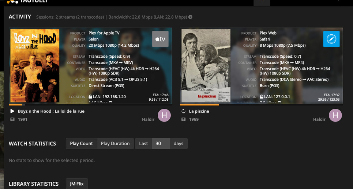Click the film icon next to 1991
This screenshot has height=189, width=353.
12,119
